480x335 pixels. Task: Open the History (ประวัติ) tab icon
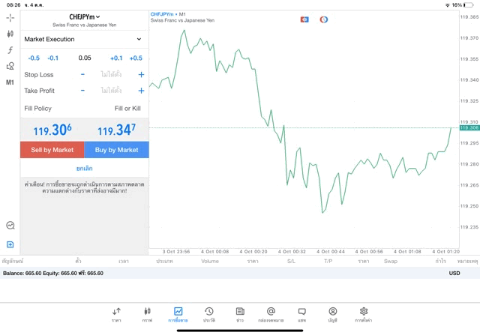tap(208, 314)
